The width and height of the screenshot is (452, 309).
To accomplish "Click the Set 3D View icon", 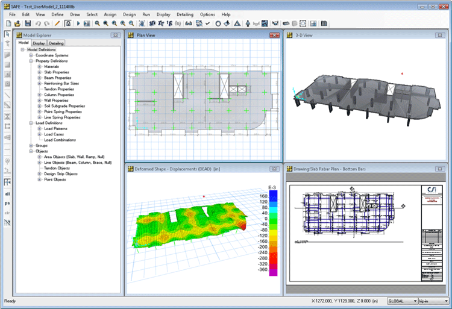I will (x=152, y=23).
